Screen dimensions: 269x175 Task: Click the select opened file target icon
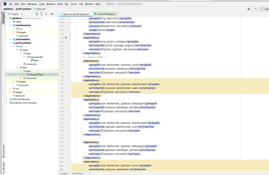click(37, 14)
